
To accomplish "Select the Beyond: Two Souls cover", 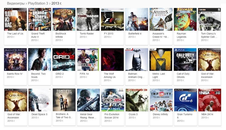I will click(x=40, y=60).
